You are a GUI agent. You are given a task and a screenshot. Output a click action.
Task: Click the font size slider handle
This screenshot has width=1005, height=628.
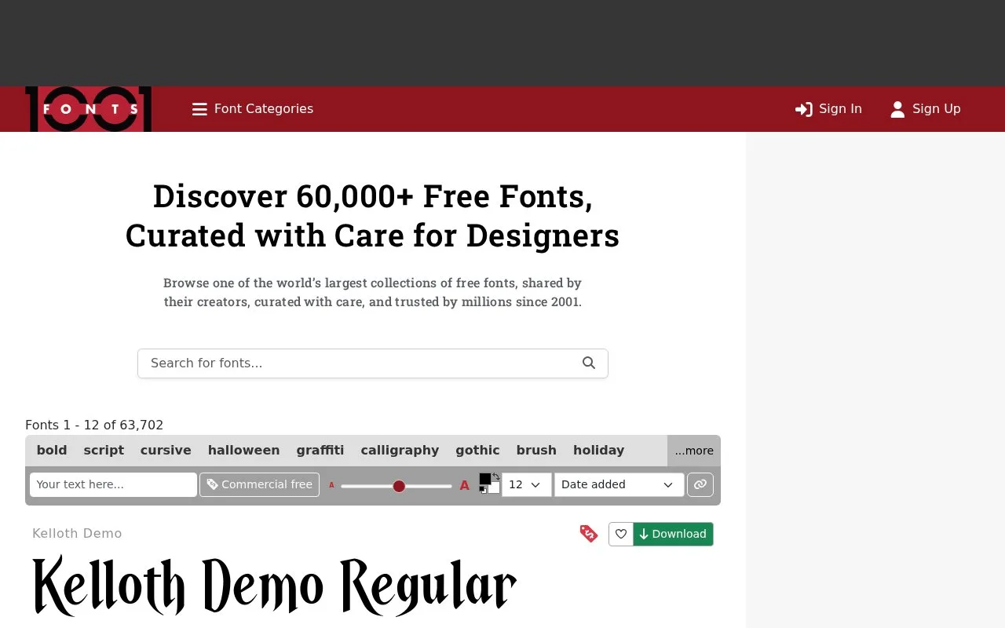[x=399, y=486]
